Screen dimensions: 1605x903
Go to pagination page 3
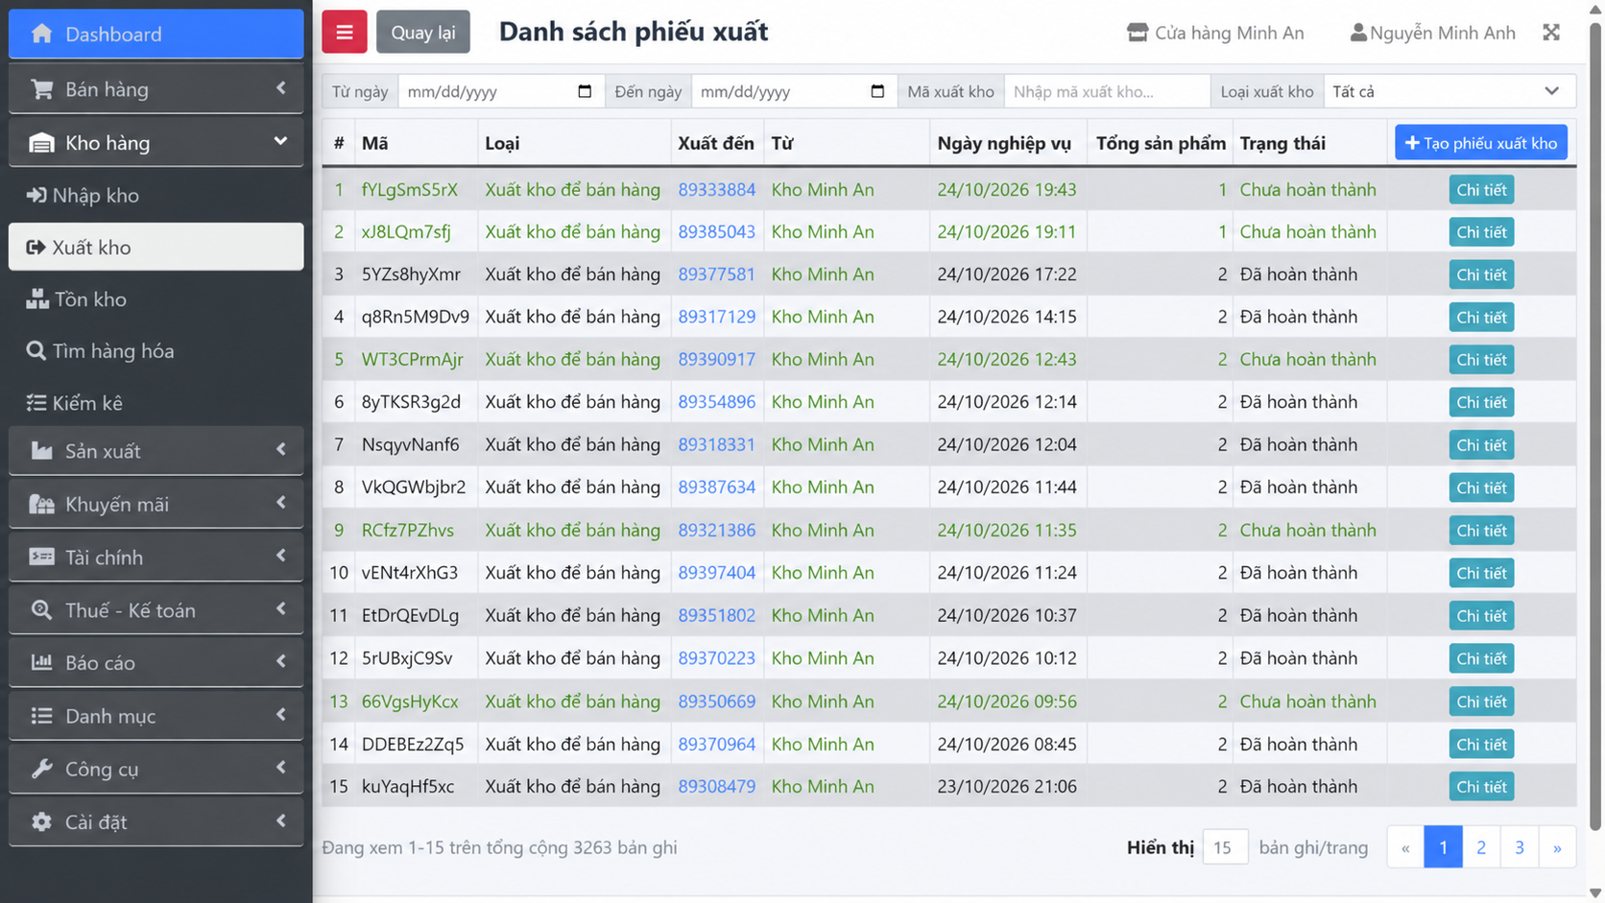(x=1520, y=846)
